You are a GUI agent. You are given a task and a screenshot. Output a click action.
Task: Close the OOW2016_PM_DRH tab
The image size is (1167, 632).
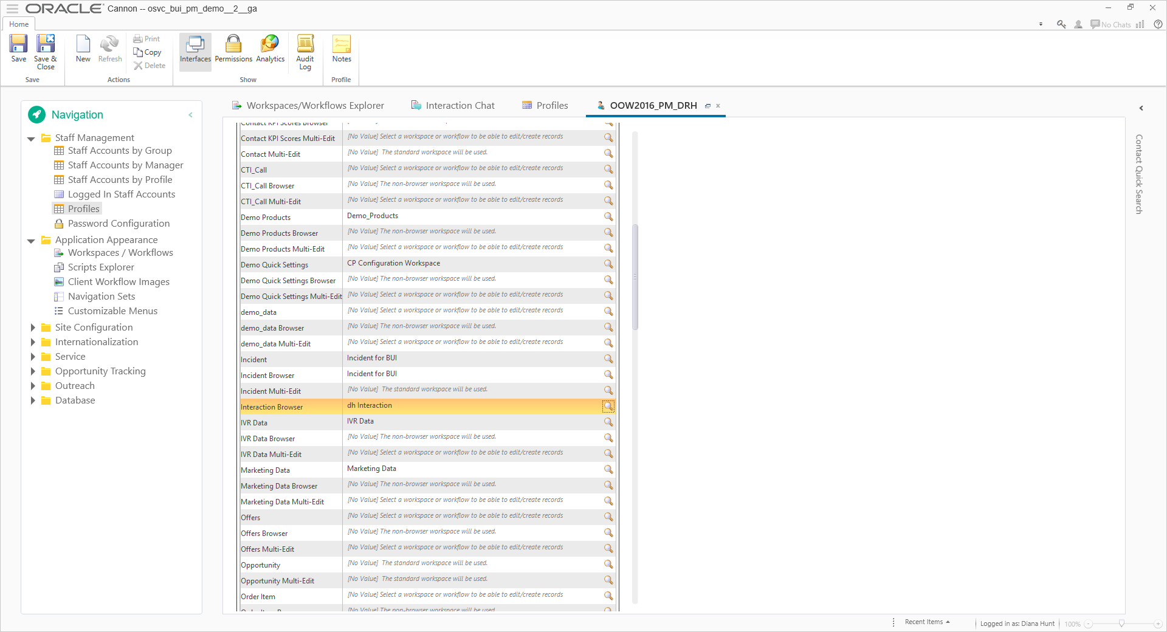tap(718, 106)
